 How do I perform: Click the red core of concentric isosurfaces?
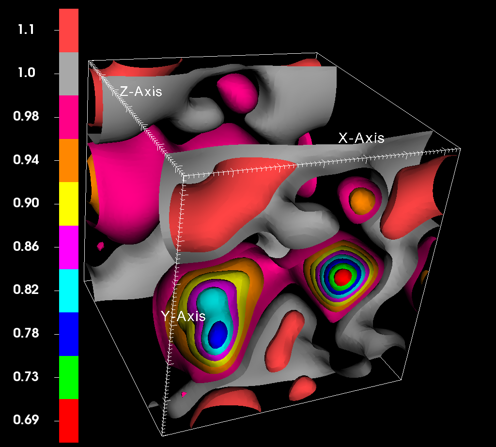tap(342, 277)
